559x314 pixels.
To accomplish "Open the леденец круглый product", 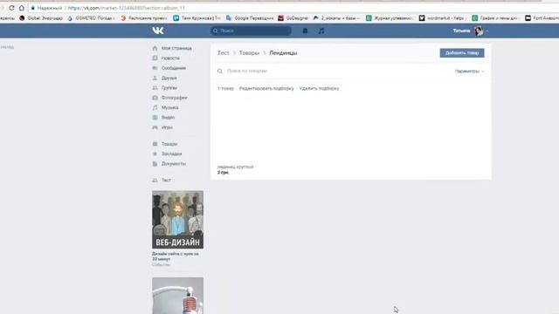I will pos(235,167).
